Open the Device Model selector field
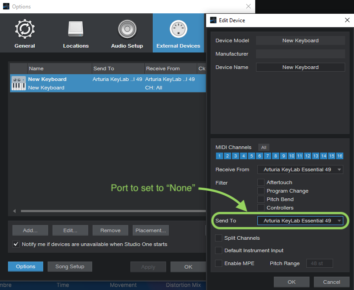354x290 pixels. 301,40
